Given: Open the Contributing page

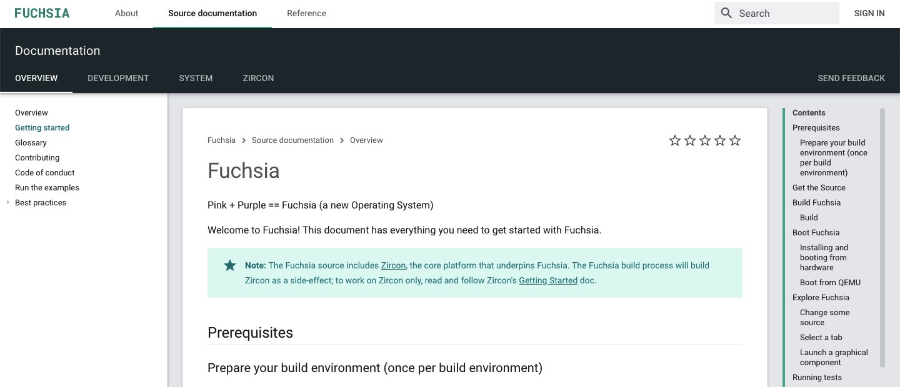Looking at the screenshot, I should point(37,158).
